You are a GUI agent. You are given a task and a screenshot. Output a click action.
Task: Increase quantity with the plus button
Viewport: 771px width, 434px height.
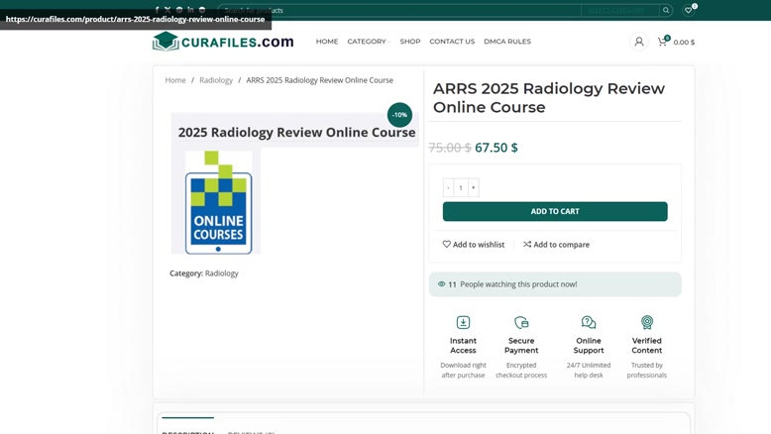(x=474, y=187)
